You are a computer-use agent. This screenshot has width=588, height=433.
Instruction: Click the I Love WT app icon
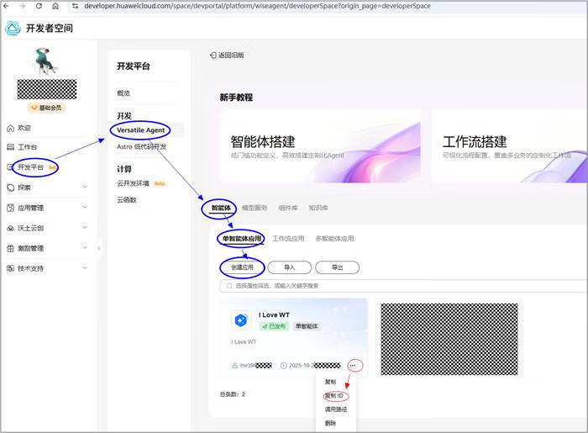(241, 320)
